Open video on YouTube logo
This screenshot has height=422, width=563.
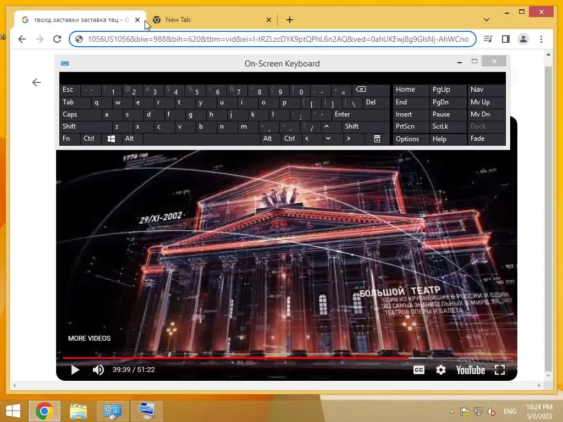(x=471, y=370)
